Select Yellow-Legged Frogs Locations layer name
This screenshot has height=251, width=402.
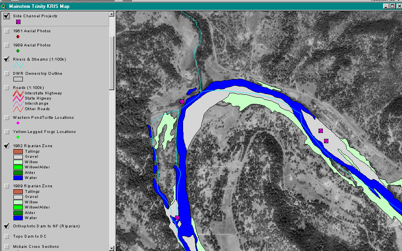click(44, 132)
